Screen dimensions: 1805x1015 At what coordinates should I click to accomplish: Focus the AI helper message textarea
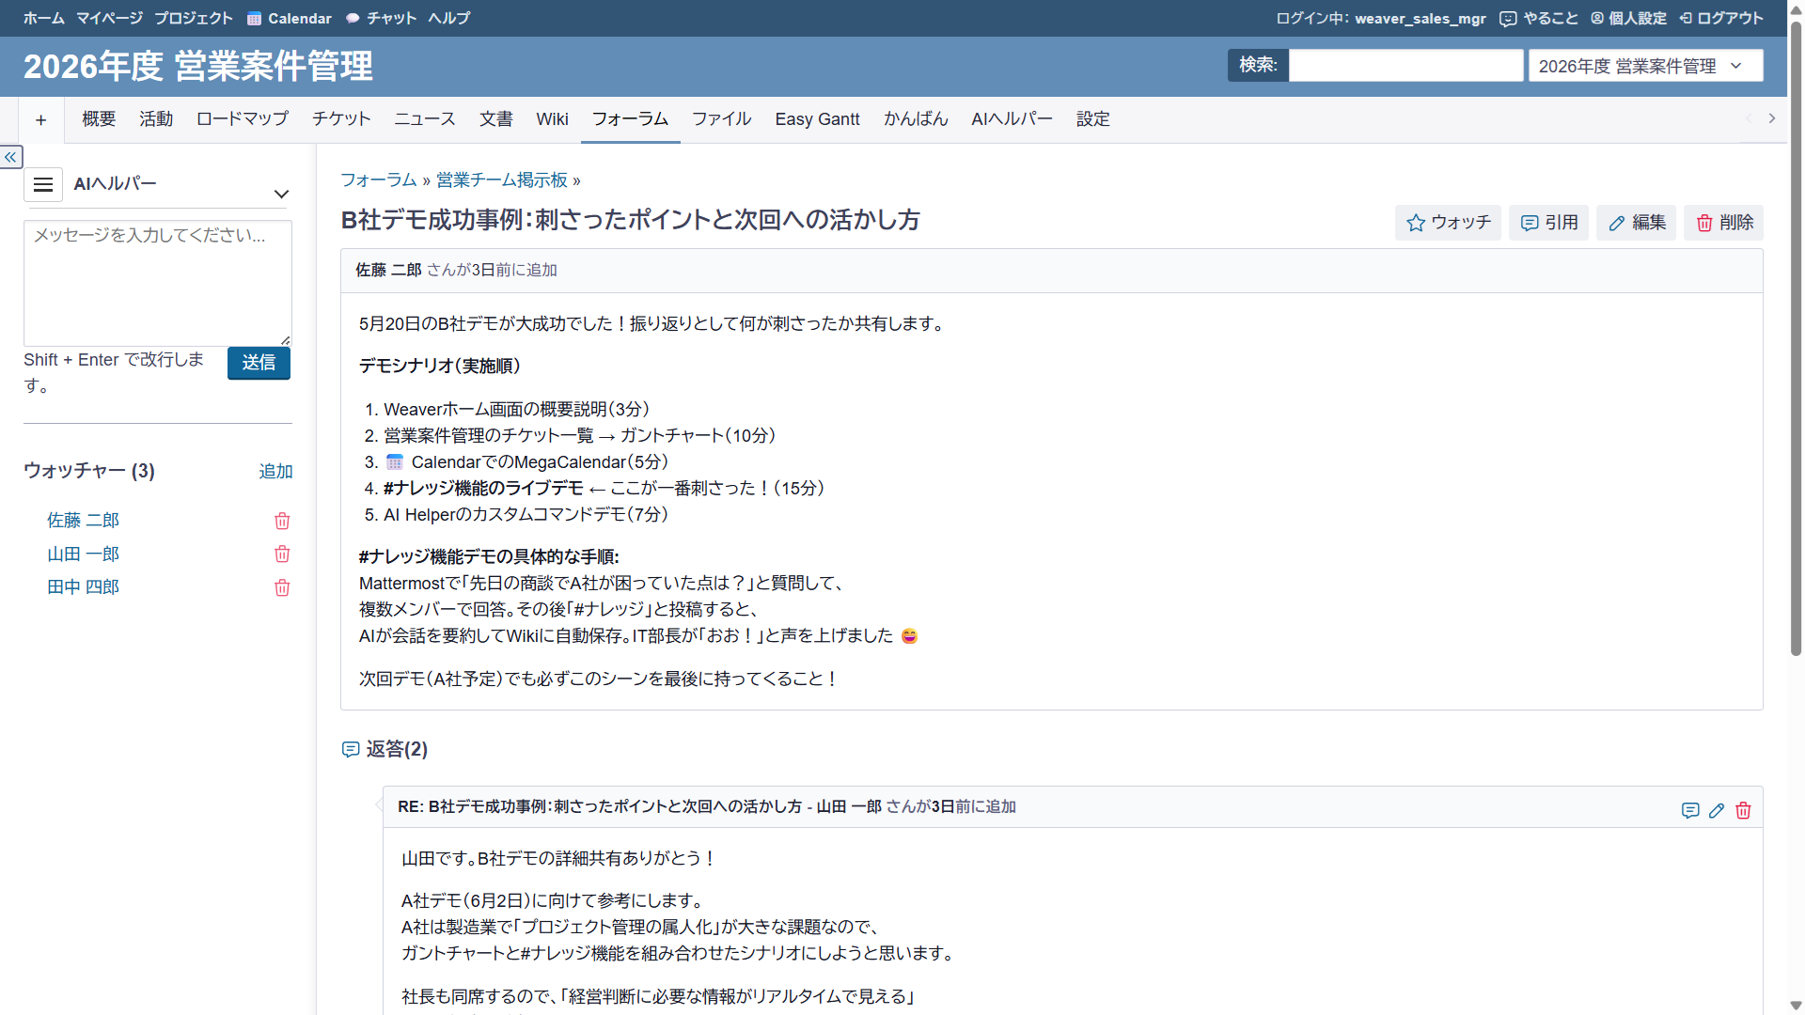158,283
